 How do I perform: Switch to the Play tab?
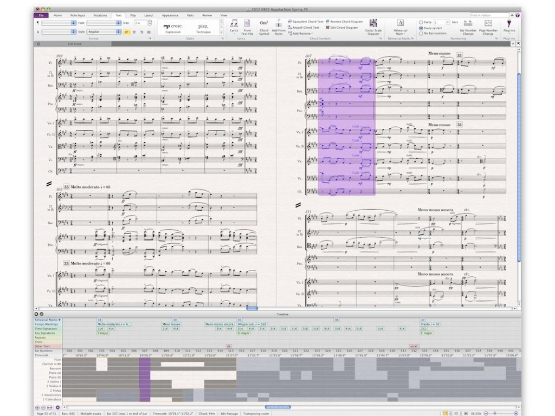point(133,15)
